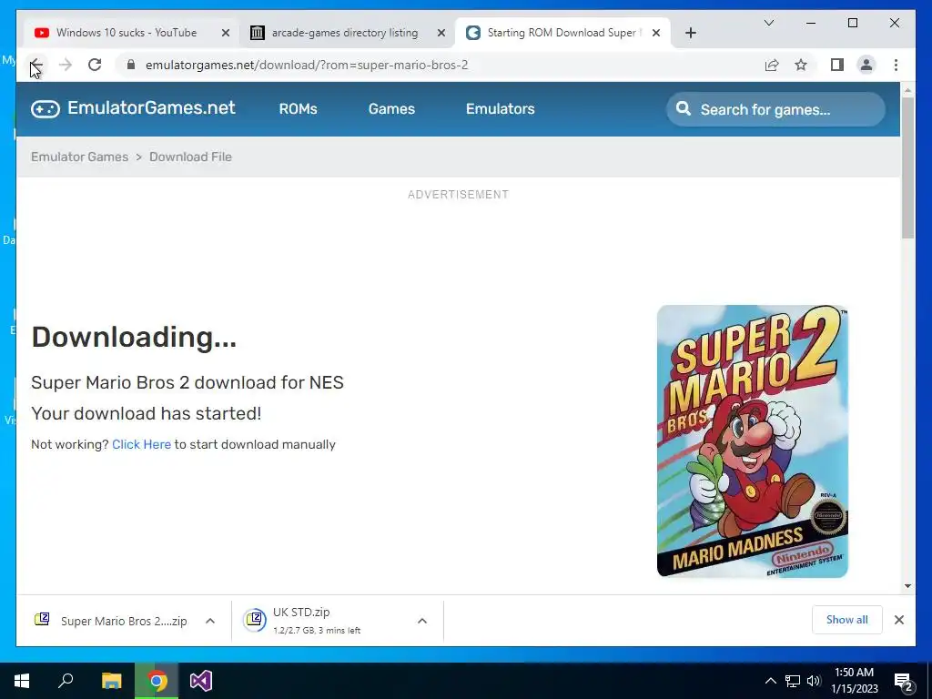Click Show all downloads button

tap(846, 620)
